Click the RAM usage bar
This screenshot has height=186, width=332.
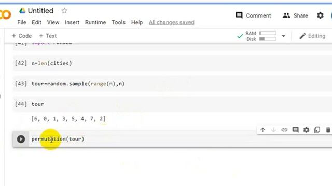(x=268, y=33)
